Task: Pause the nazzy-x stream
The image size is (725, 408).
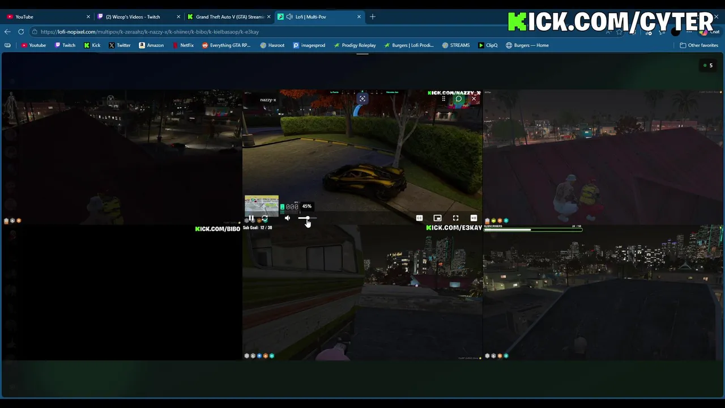Action: tap(251, 218)
